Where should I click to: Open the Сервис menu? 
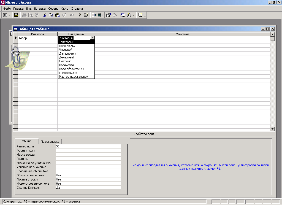[53, 9]
